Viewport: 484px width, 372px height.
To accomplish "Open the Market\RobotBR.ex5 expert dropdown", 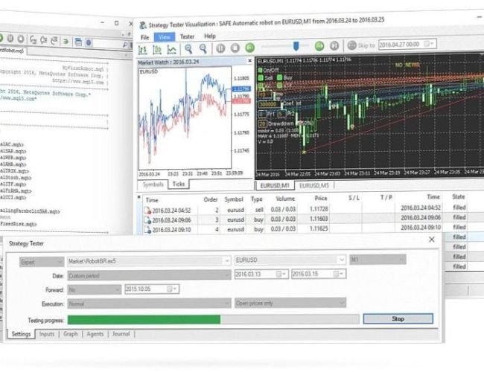I will tap(149, 261).
